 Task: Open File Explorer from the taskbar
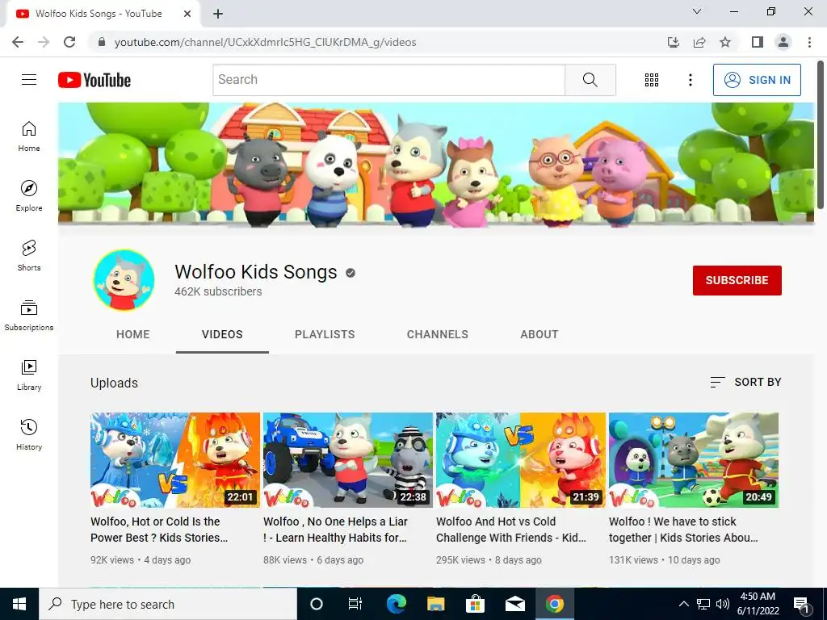pos(435,604)
